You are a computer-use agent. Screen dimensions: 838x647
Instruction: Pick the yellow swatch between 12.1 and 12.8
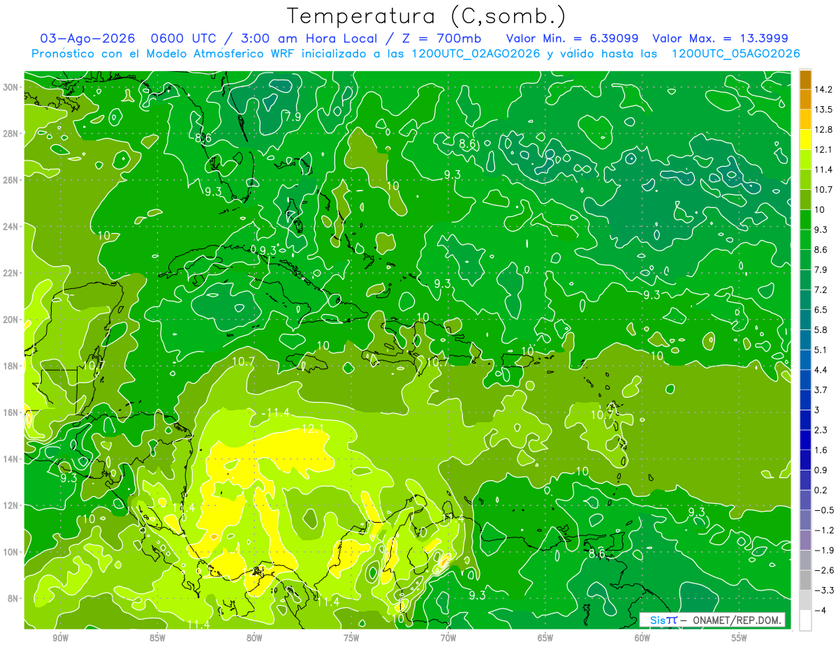(x=805, y=139)
